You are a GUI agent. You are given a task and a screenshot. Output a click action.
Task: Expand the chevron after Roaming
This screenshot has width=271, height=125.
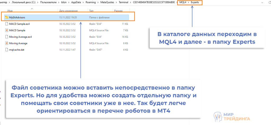[98, 2]
